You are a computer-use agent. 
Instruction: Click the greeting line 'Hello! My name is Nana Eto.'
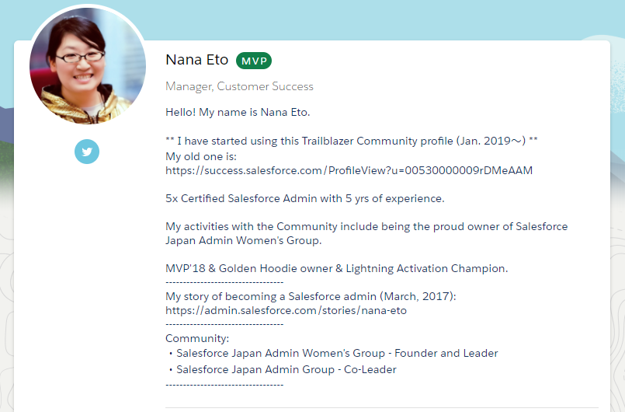pyautogui.click(x=238, y=112)
